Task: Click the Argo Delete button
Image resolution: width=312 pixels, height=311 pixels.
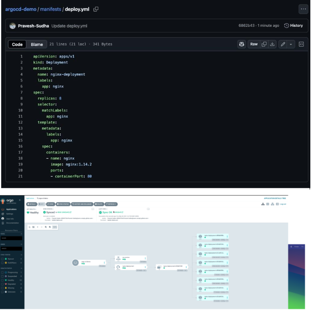Action: click(99, 204)
